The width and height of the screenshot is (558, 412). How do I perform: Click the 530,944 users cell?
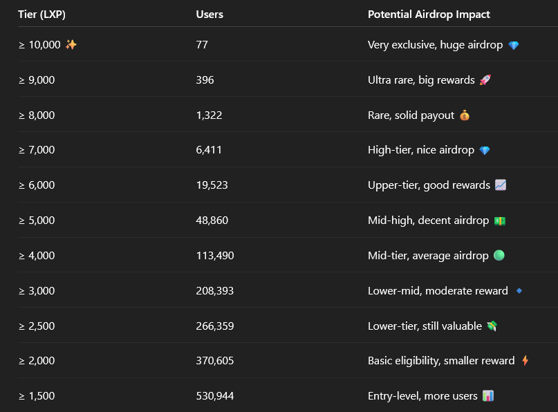(215, 395)
